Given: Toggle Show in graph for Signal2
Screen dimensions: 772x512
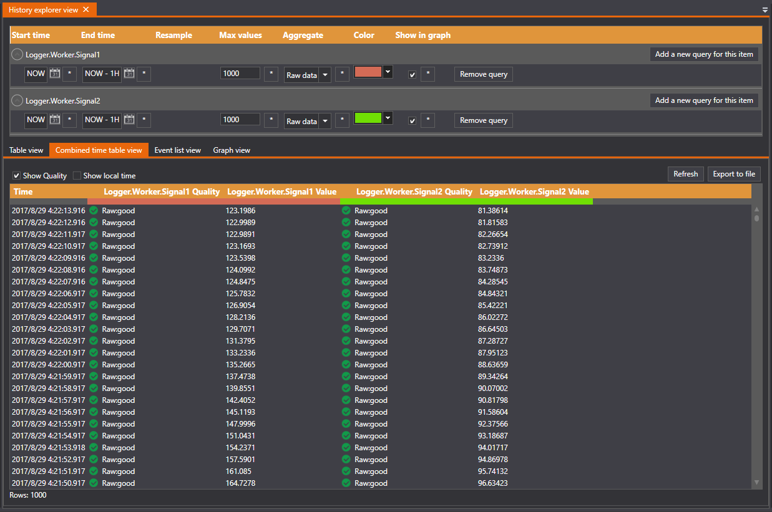Looking at the screenshot, I should 412,121.
